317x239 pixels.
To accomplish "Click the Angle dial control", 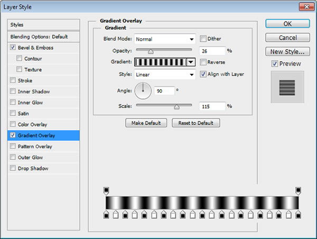I will [143, 91].
